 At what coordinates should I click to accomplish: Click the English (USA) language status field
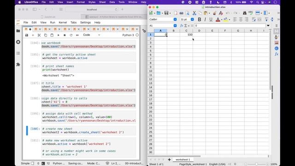coord(217,164)
